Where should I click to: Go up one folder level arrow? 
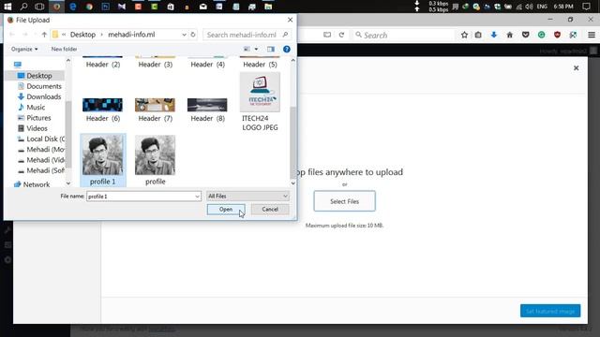click(x=44, y=35)
